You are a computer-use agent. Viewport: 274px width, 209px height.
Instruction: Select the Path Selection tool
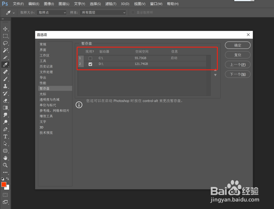[5, 144]
